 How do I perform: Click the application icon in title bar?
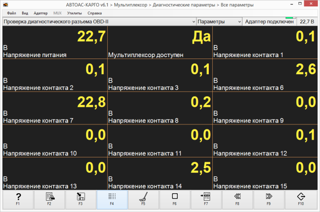point(5,4)
